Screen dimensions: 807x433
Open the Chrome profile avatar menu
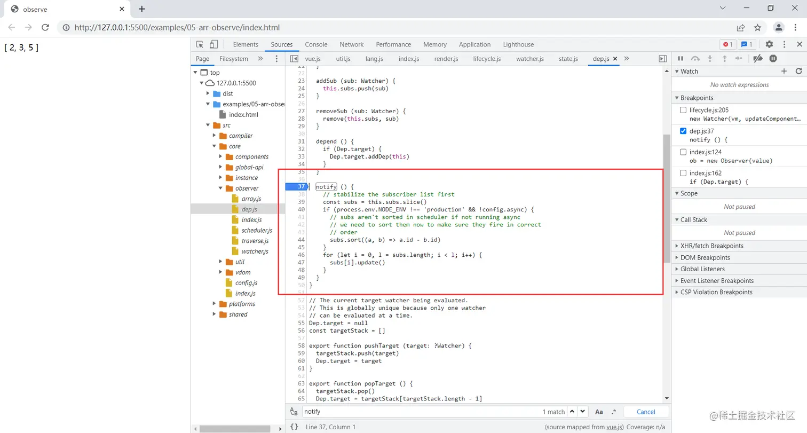pyautogui.click(x=779, y=27)
